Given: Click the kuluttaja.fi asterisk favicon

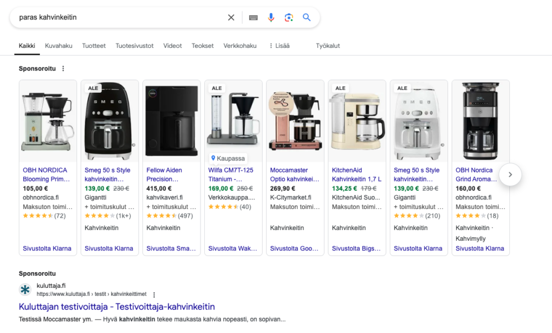Looking at the screenshot, I should click(x=25, y=289).
